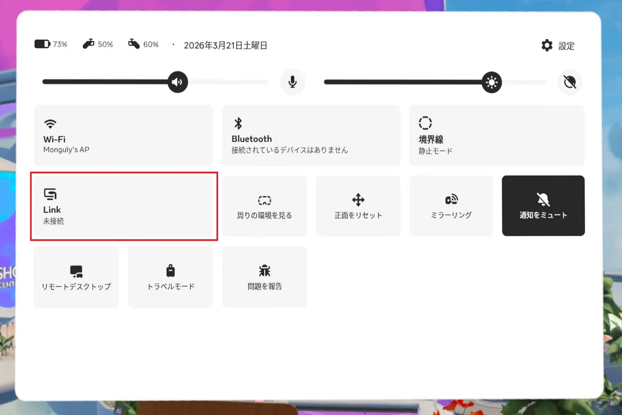Click the brightness slider sun knob
The height and width of the screenshot is (415, 622).
click(492, 82)
